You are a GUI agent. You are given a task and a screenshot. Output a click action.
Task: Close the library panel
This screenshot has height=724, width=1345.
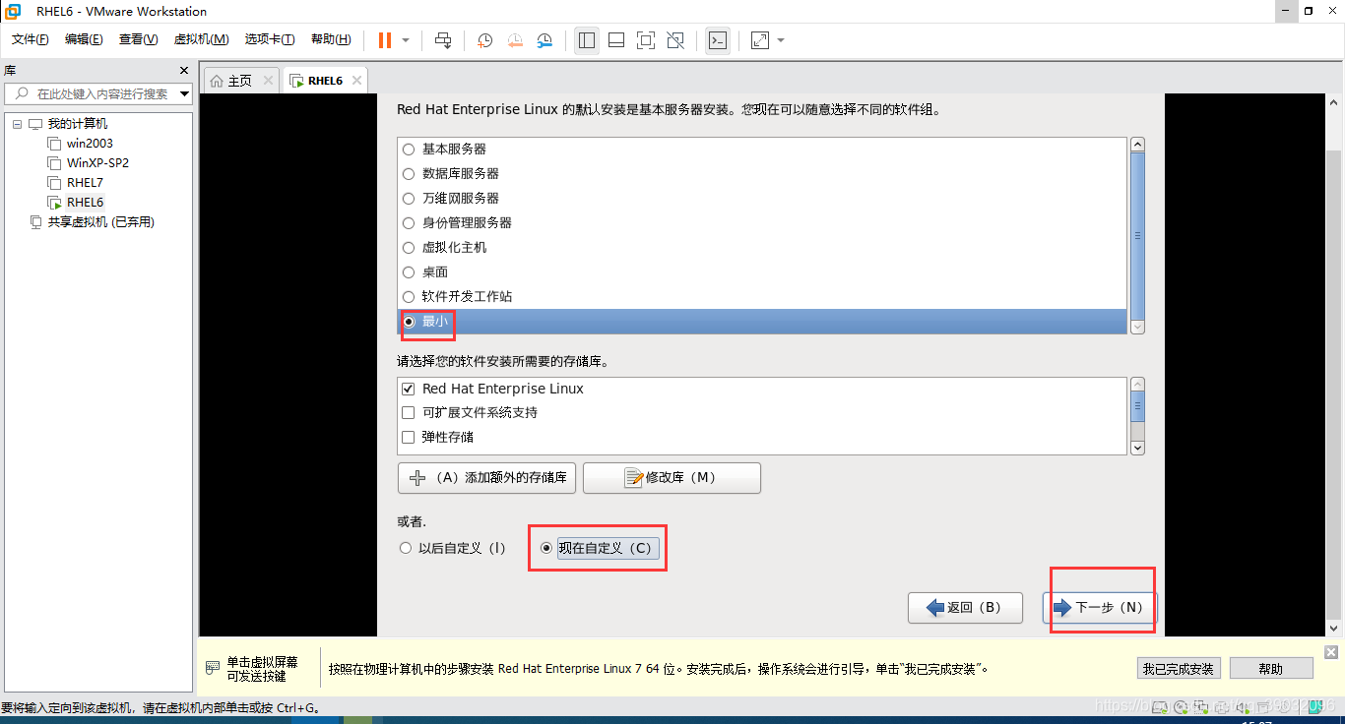click(183, 71)
